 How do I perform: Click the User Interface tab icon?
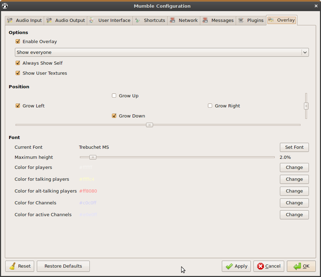tap(92, 21)
